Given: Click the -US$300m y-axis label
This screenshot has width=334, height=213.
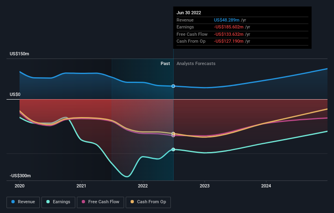Looking at the screenshot, I should (x=20, y=176).
